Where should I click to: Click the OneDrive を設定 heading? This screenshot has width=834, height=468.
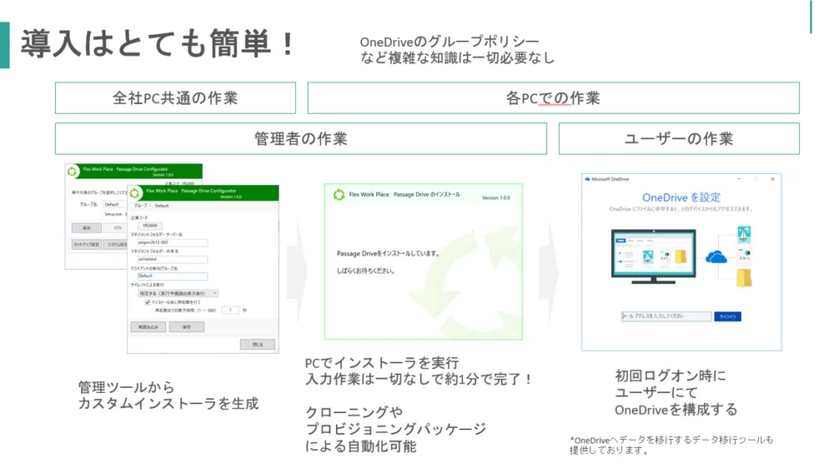[x=681, y=197]
